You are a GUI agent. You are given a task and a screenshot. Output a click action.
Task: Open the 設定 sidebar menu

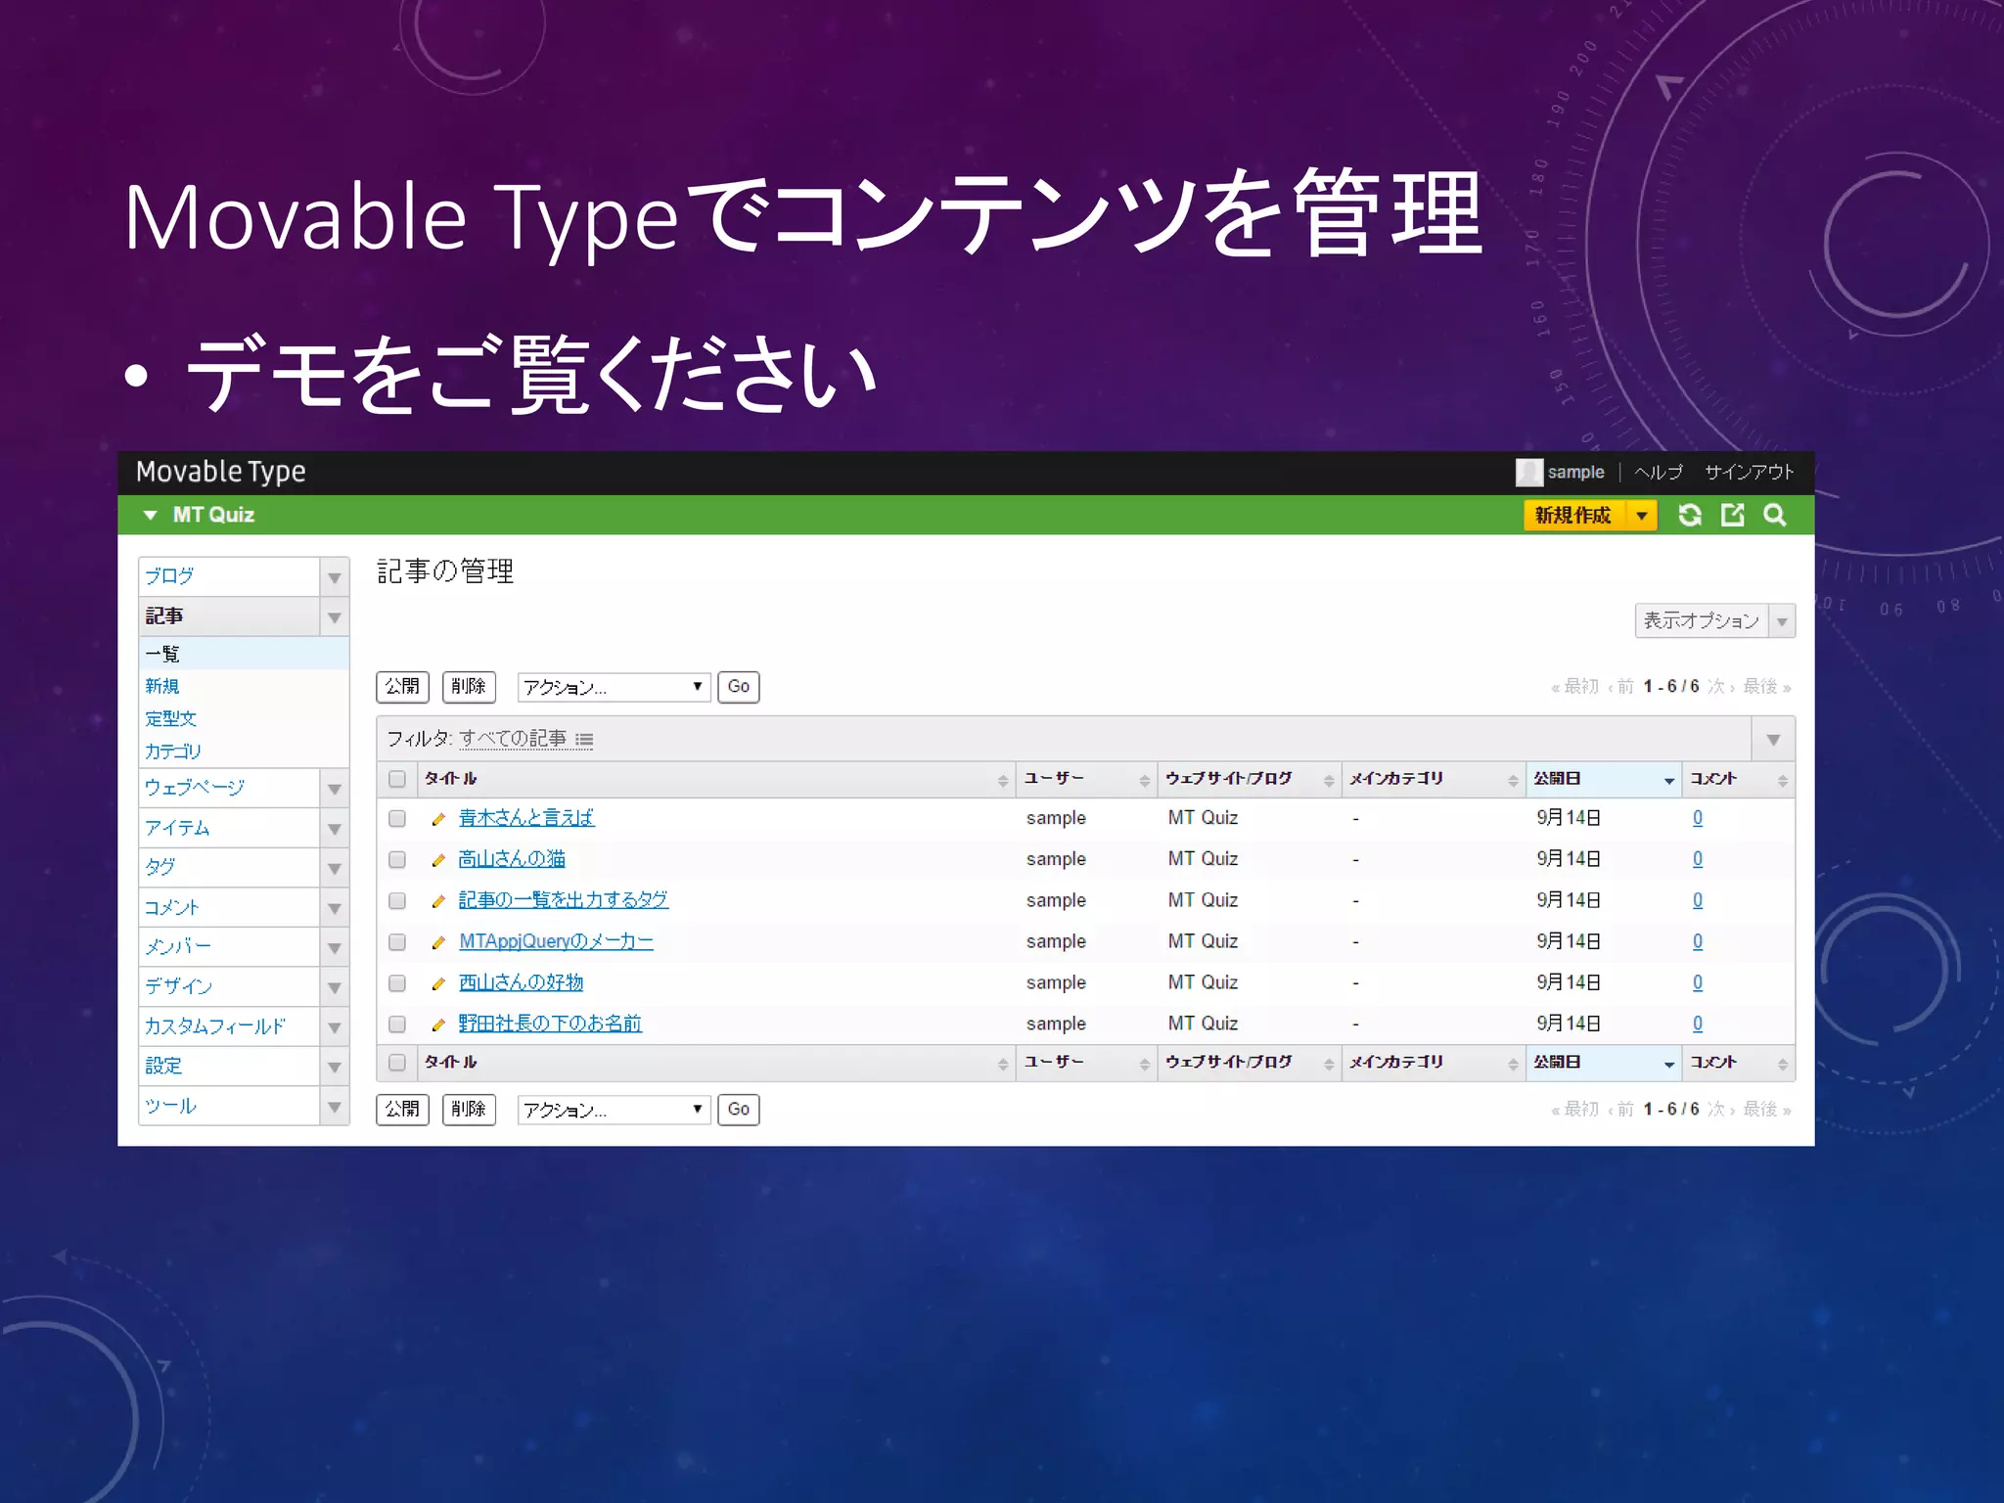pyautogui.click(x=230, y=1066)
